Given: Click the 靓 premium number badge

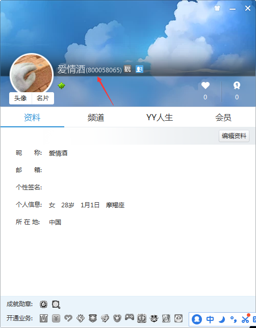Looking at the screenshot, I should tap(127, 69).
